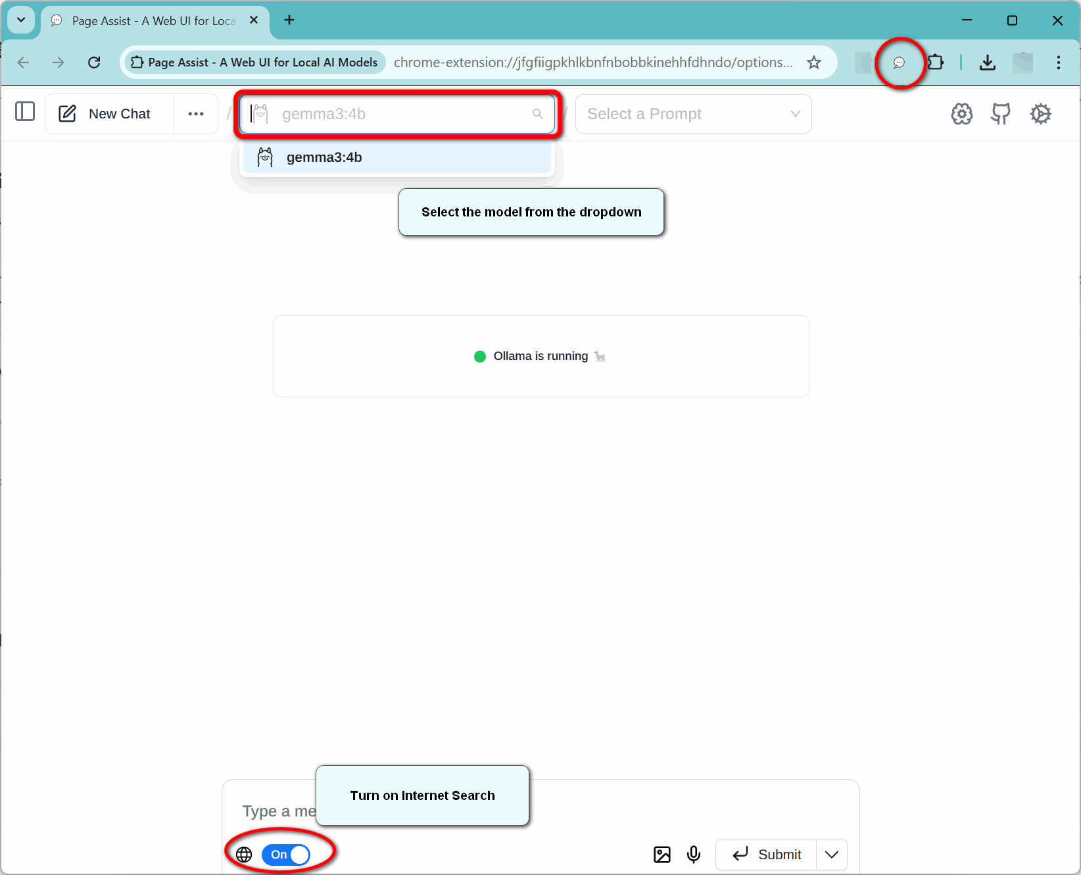Screen dimensions: 1081x875
Task: Bookmark this page with the star icon
Action: [x=814, y=63]
